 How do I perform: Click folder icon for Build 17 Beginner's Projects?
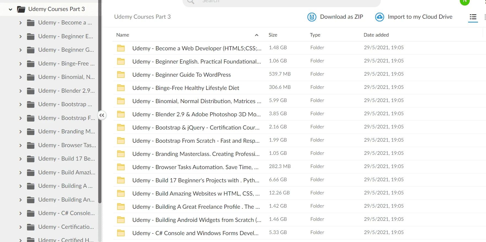(x=121, y=180)
